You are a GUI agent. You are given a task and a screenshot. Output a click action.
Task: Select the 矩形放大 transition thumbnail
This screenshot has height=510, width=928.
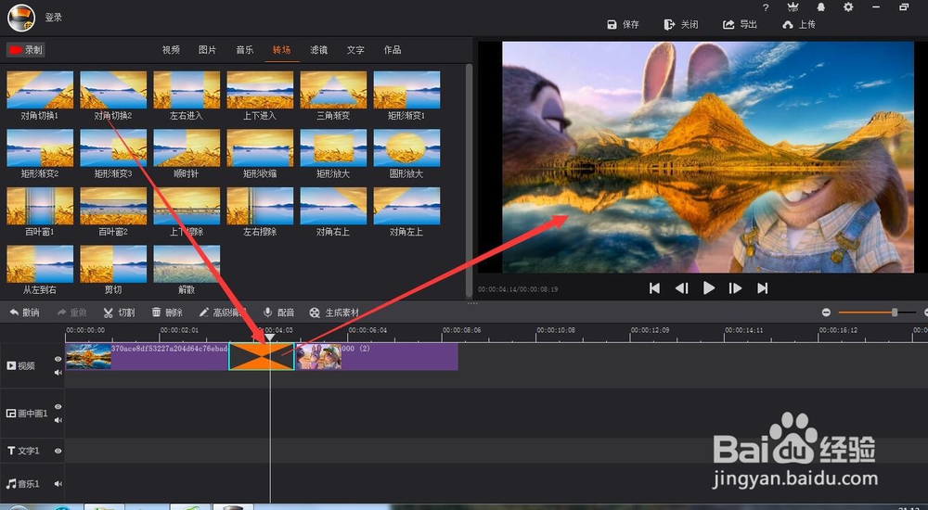(x=333, y=148)
